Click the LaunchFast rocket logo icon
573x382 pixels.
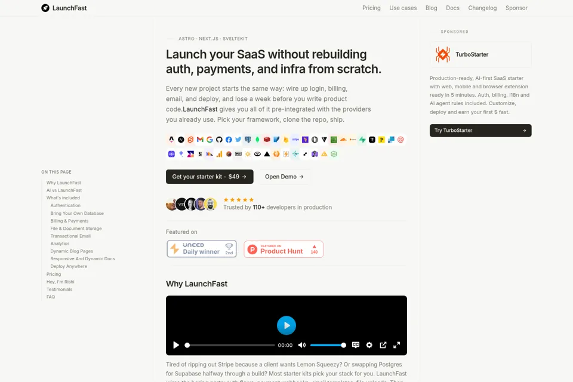(45, 8)
